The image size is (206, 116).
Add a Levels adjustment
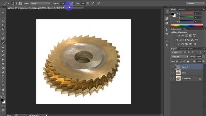183,36
